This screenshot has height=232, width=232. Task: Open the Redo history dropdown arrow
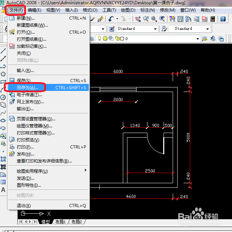pos(130,19)
